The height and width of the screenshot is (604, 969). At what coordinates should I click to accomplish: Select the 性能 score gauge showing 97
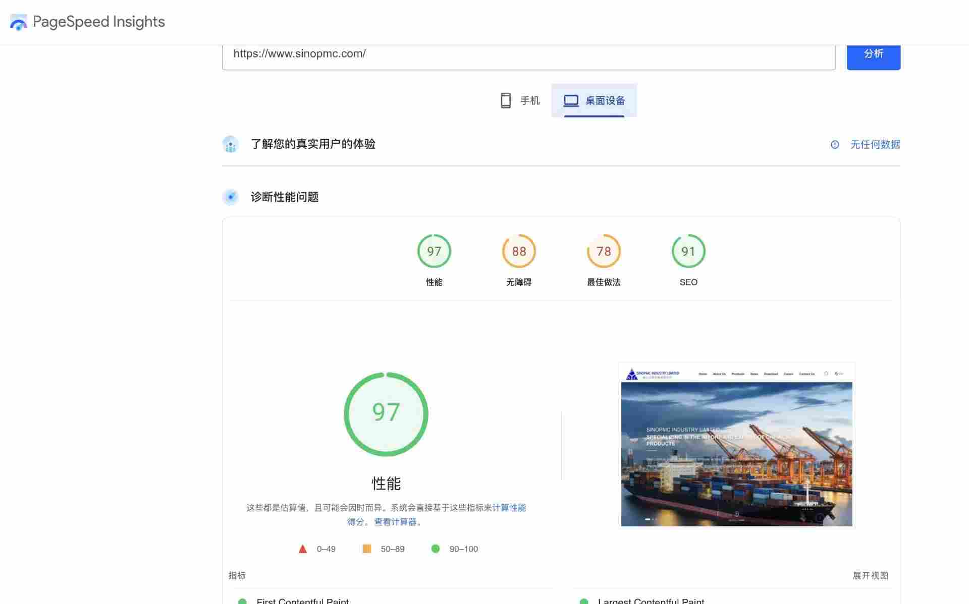click(434, 251)
